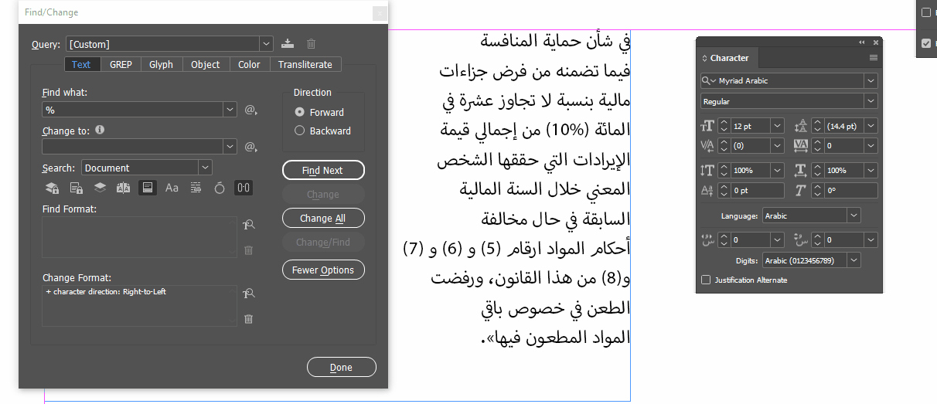Image resolution: width=937 pixels, height=404 pixels.
Task: Enable the Justification Alternate checkbox
Action: coord(705,280)
